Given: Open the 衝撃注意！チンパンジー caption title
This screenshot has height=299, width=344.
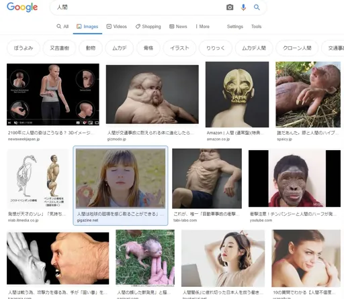Looking at the screenshot, I should [x=294, y=214].
